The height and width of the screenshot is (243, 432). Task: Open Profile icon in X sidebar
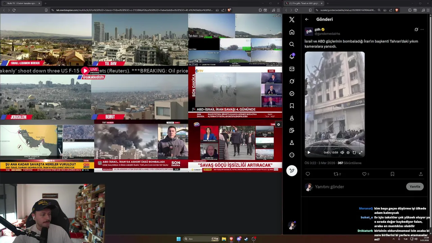[292, 143]
